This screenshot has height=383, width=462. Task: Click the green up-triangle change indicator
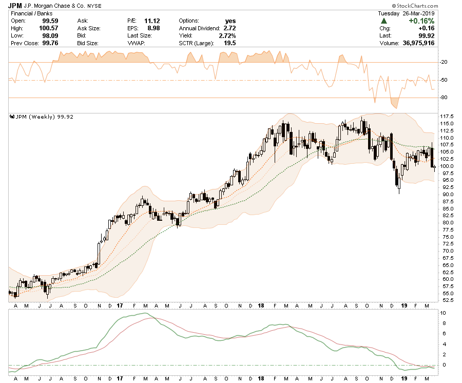coord(383,21)
